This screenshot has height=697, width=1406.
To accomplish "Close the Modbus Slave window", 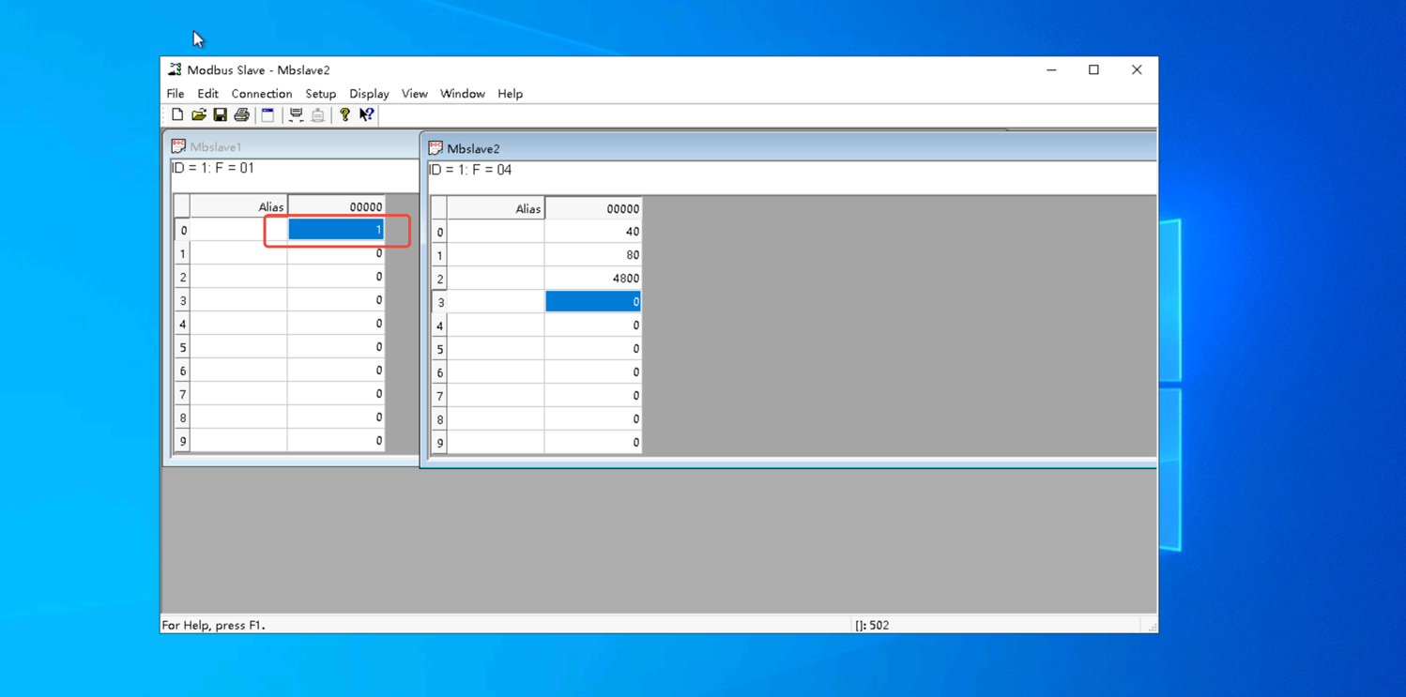I will coord(1137,69).
